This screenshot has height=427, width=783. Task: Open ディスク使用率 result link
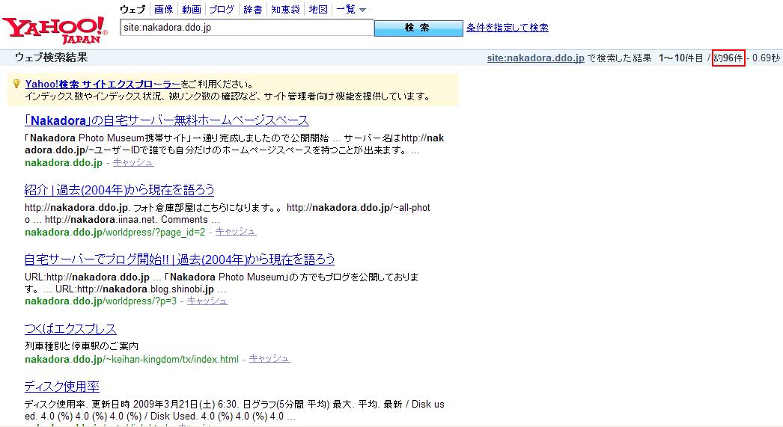pos(62,386)
